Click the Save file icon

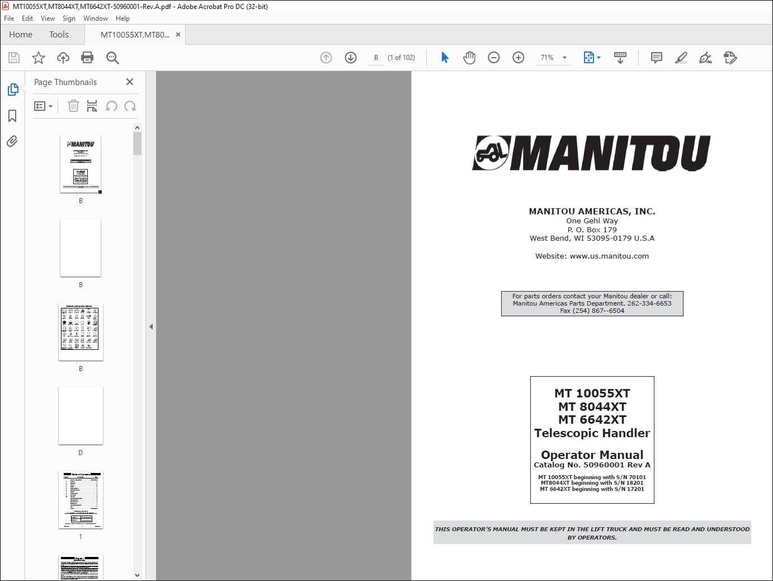14,58
